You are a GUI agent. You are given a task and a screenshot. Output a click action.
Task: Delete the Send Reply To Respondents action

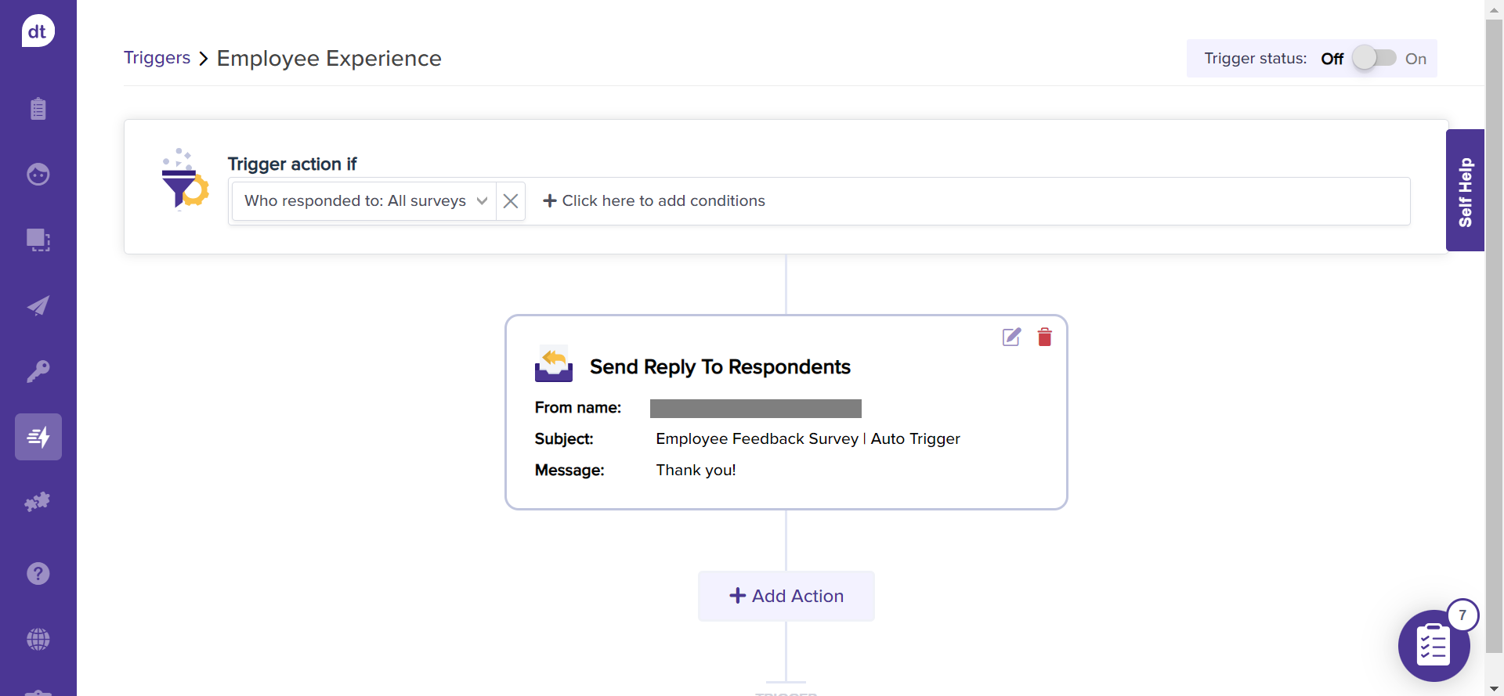[1044, 337]
